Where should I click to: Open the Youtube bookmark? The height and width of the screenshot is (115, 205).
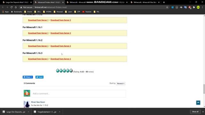[x=87, y=12]
